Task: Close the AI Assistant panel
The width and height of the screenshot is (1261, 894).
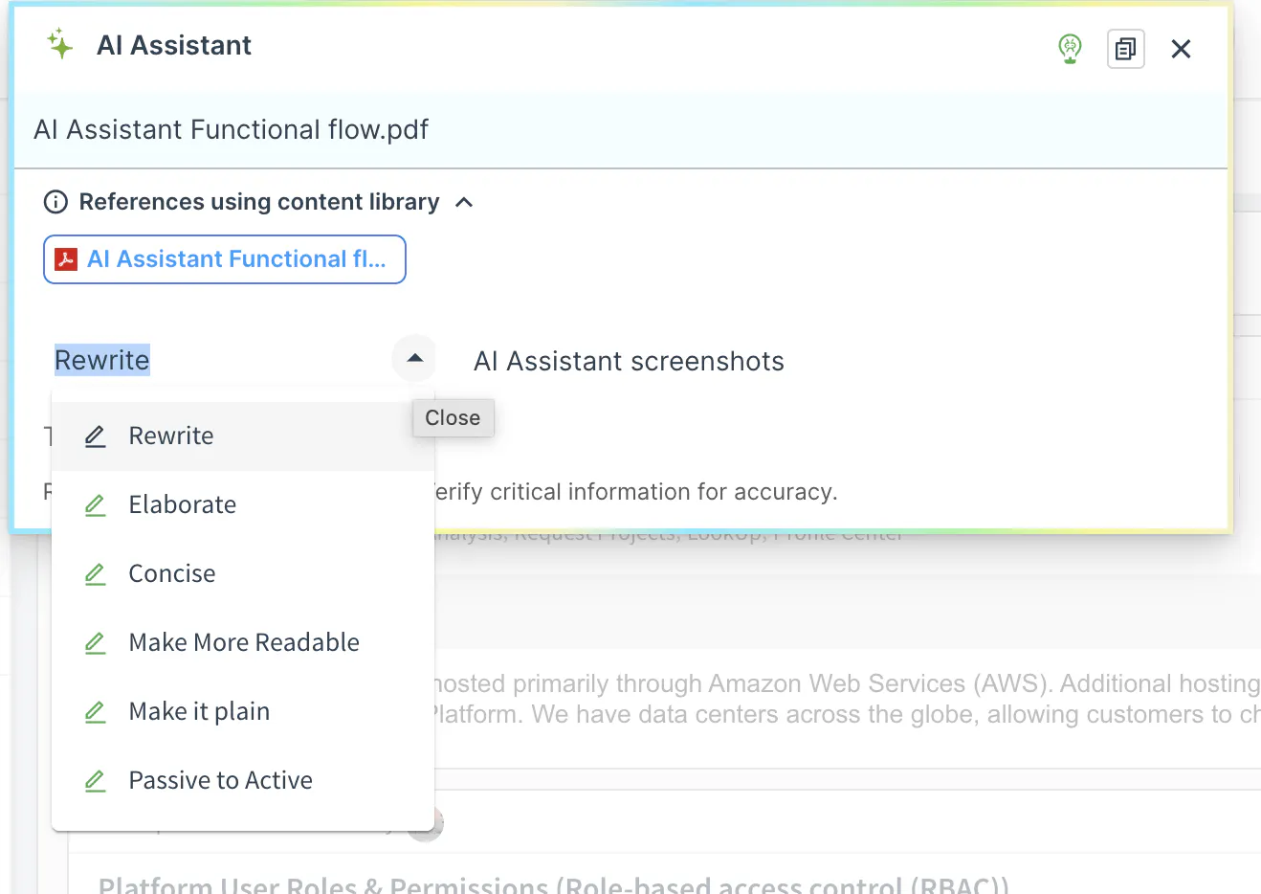Action: (x=1181, y=49)
